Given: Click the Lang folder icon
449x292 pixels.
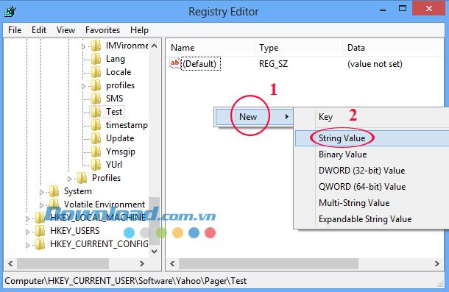Looking at the screenshot, I should (x=96, y=59).
